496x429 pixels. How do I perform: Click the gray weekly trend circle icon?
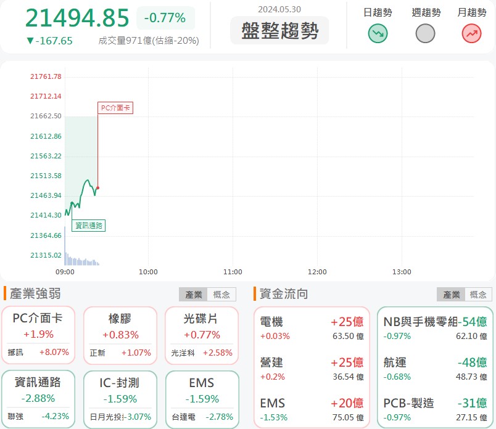425,33
